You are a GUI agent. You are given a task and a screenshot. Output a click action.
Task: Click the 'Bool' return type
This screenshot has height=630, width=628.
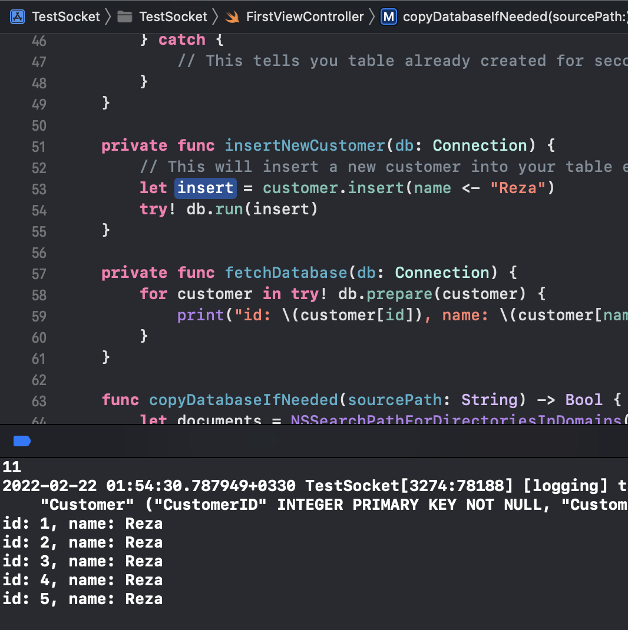(x=584, y=400)
